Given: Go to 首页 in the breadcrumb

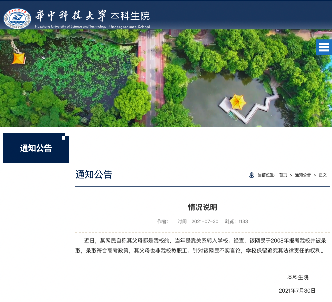Looking at the screenshot, I should click(x=283, y=175).
